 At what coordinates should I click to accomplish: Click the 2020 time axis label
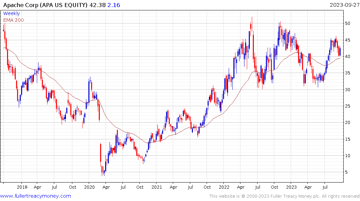coord(89,187)
